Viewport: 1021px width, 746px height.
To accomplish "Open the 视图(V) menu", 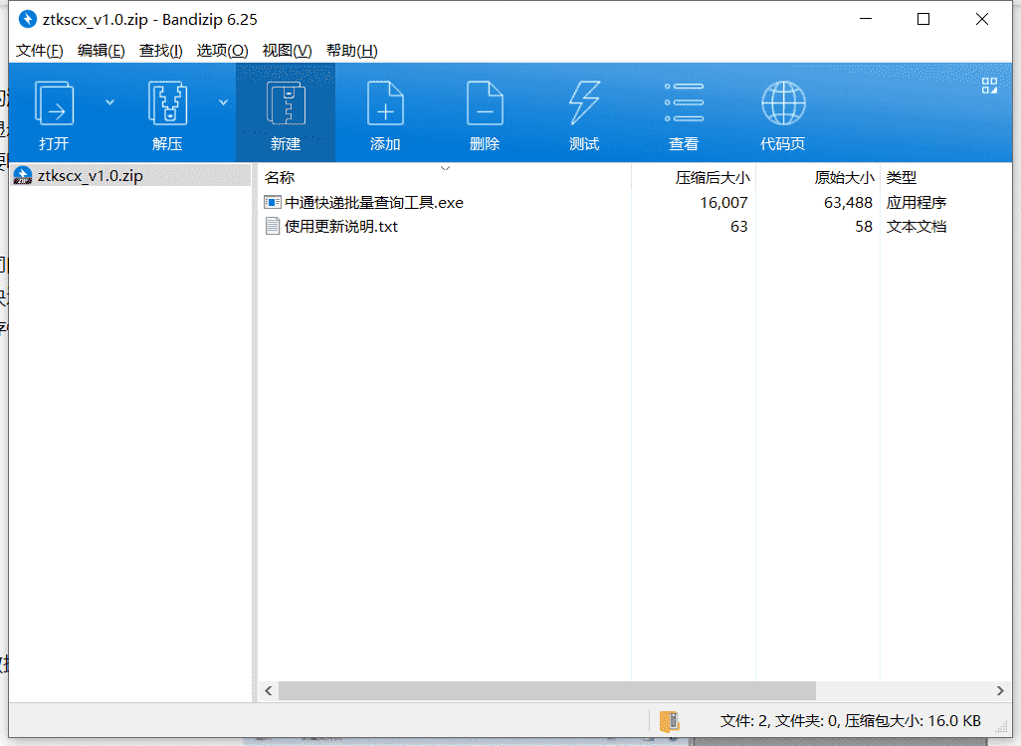I will tap(288, 51).
